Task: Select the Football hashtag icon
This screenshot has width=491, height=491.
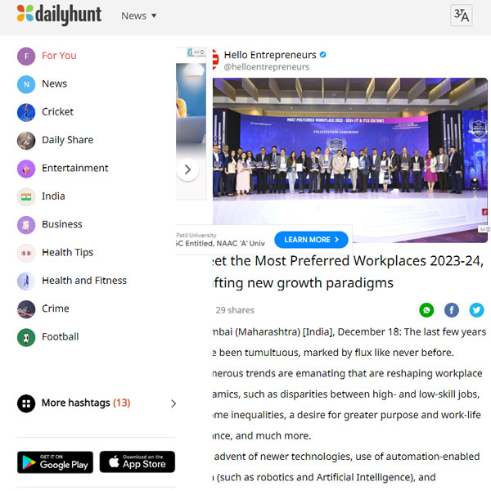Action: coord(26,337)
